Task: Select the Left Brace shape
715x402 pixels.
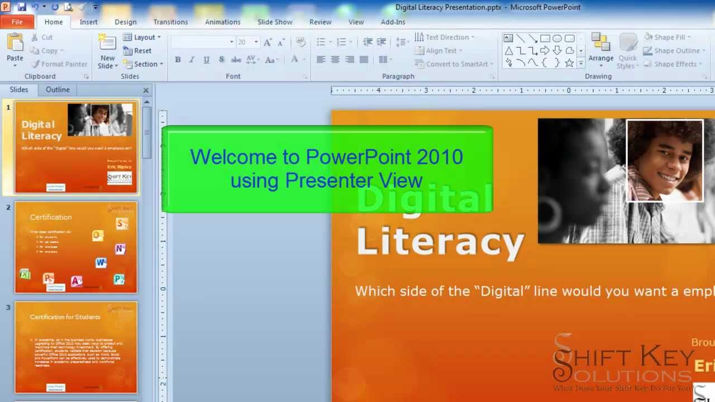Action: point(545,63)
